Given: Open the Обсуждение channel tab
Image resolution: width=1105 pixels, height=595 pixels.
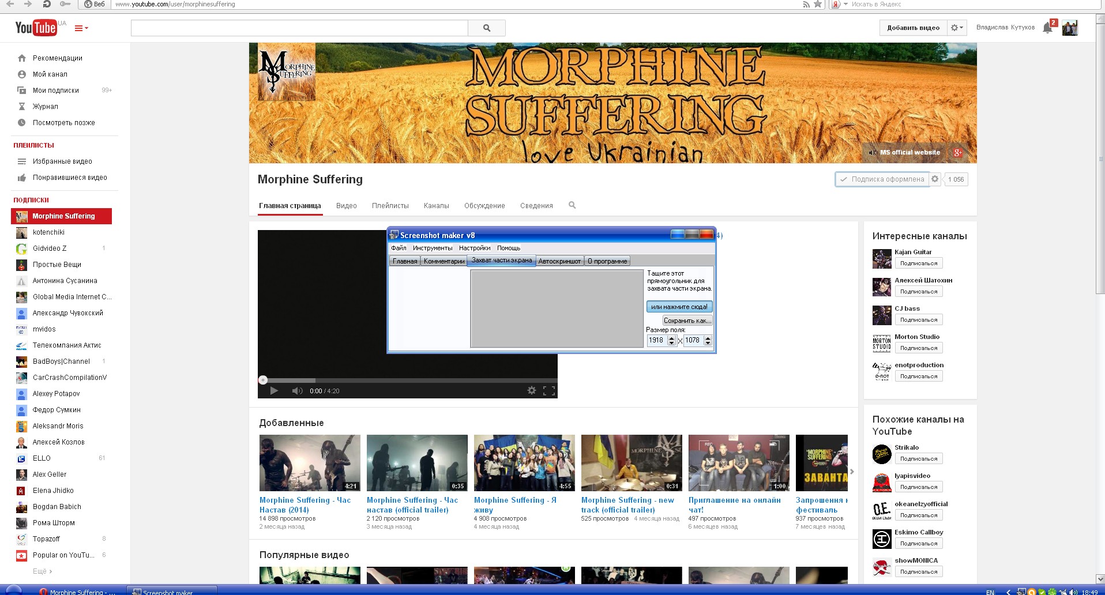Looking at the screenshot, I should 484,206.
